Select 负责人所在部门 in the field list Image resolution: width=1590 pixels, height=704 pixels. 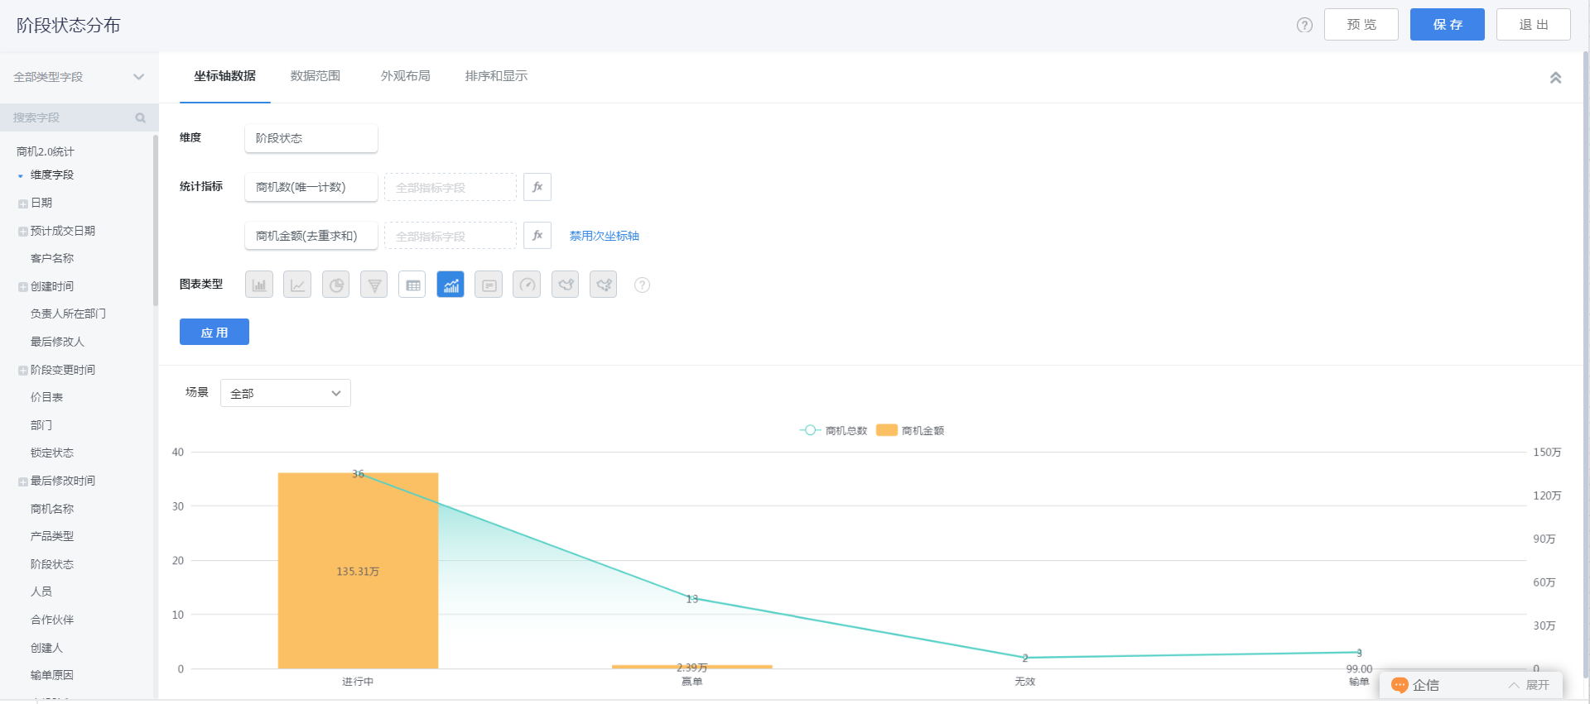(x=68, y=314)
